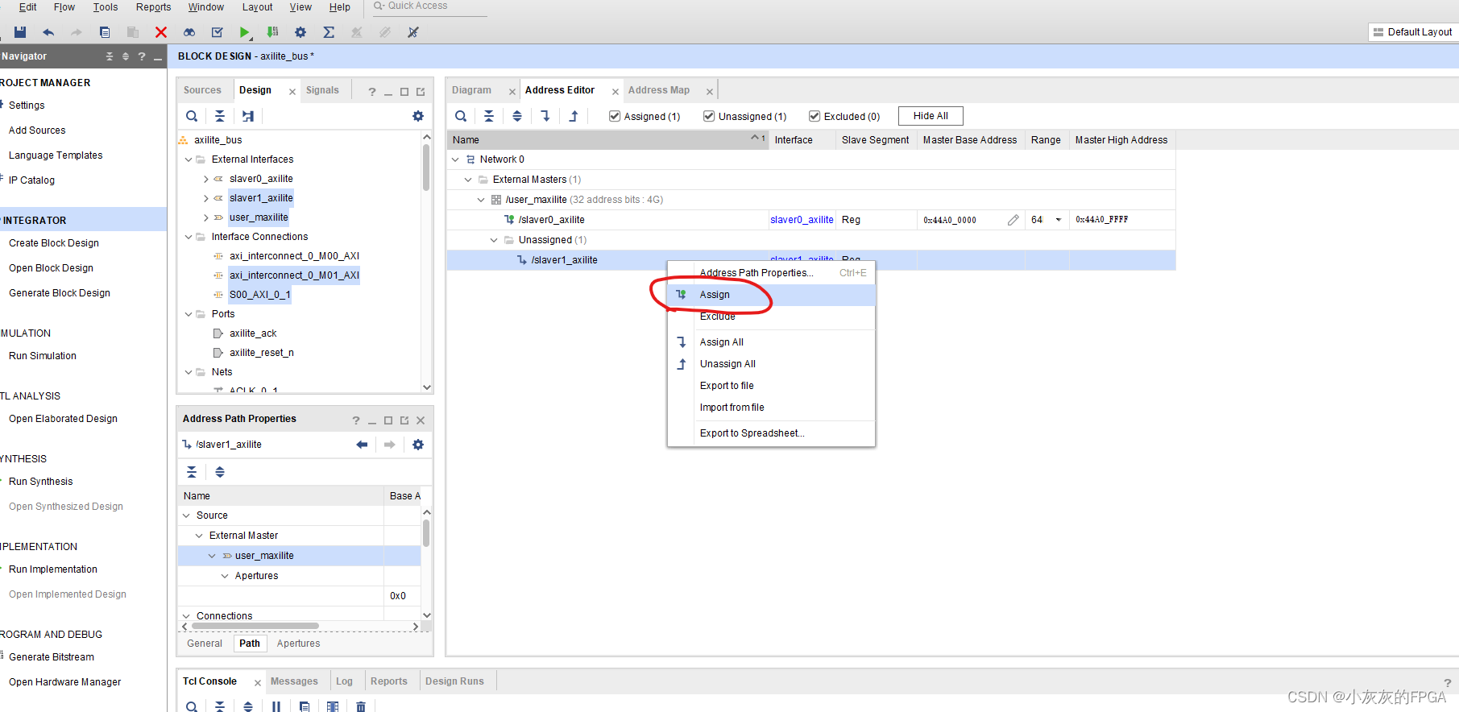Click the red X delete icon in toolbar

tap(161, 32)
